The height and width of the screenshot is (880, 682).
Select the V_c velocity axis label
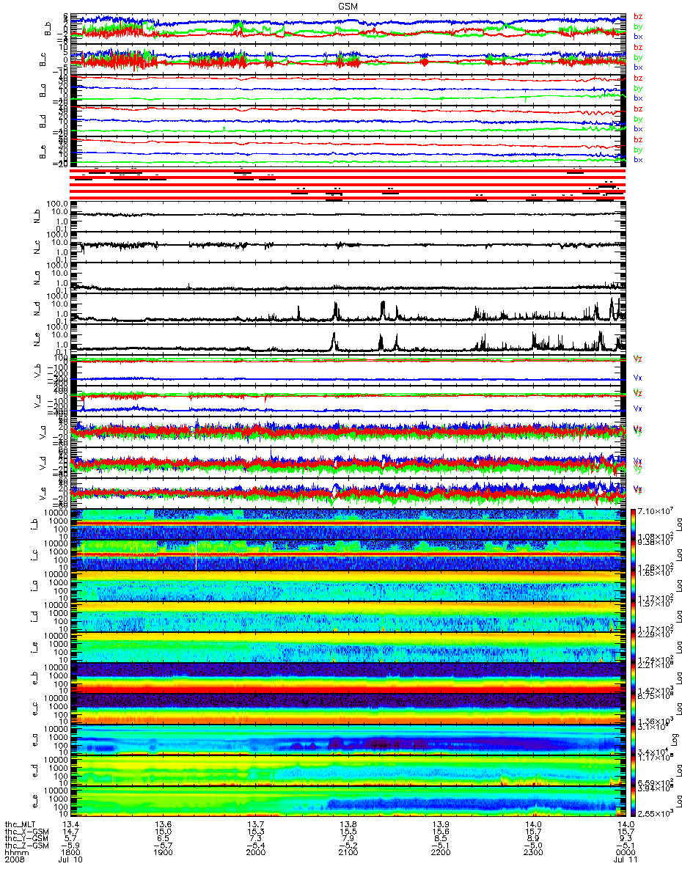click(37, 402)
